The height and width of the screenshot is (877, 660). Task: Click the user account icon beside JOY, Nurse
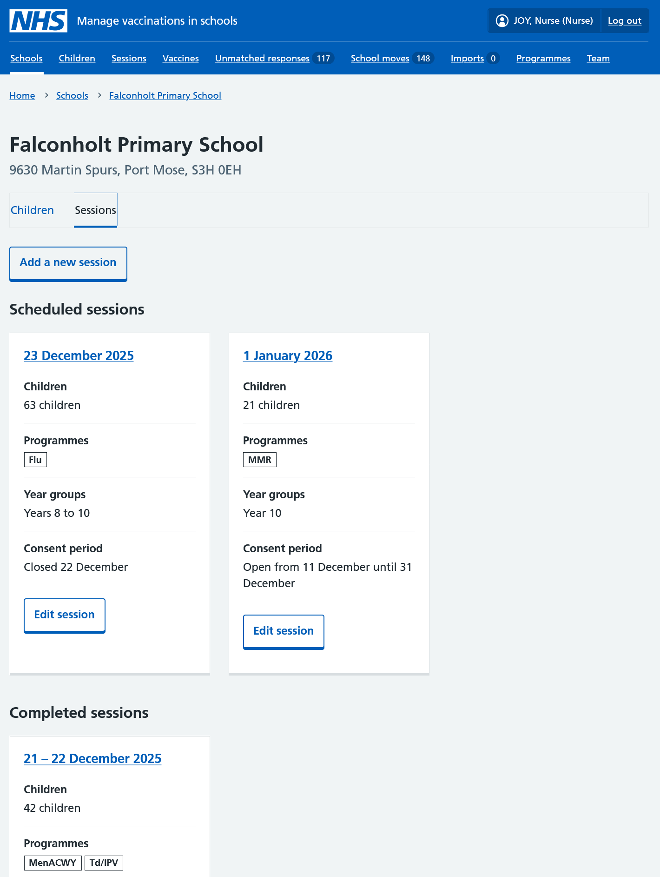coord(502,20)
